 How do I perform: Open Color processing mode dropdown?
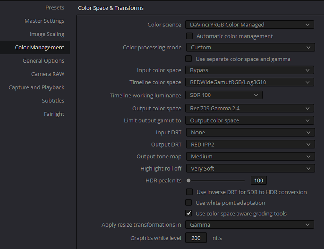251,47
